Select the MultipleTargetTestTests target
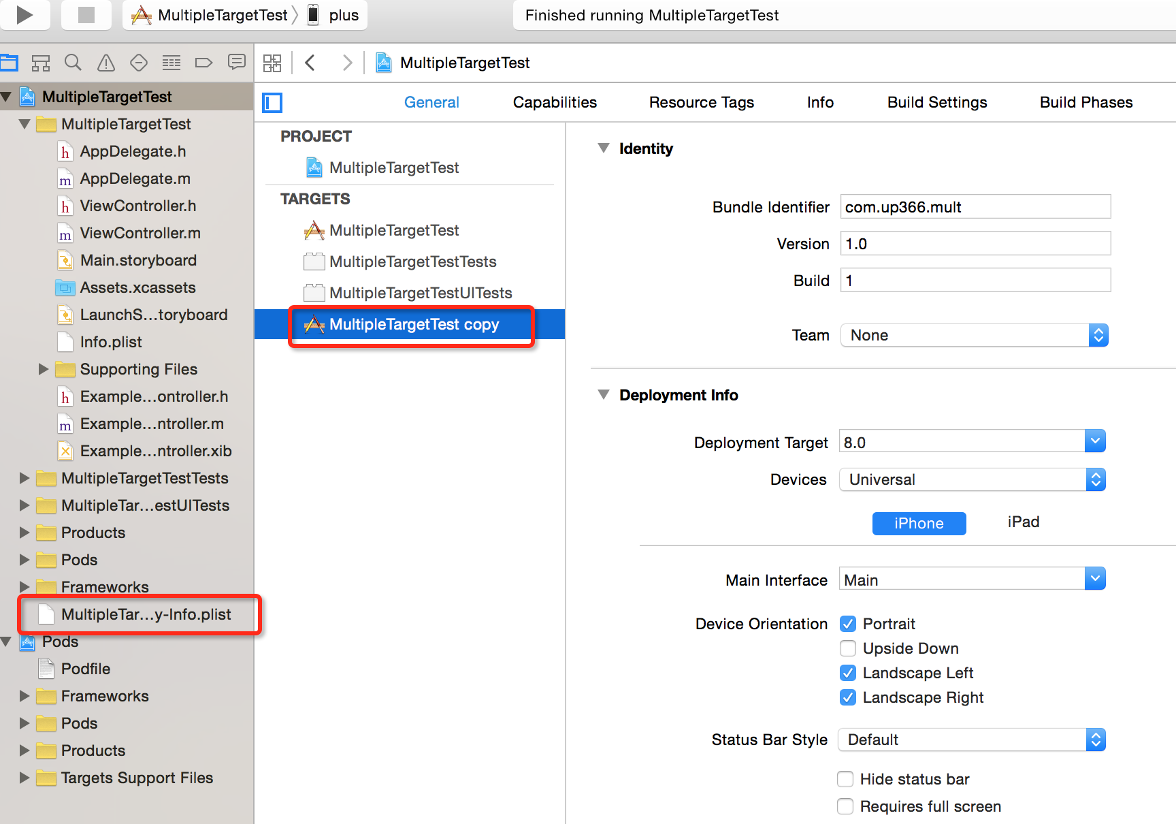This screenshot has height=824, width=1176. (412, 262)
